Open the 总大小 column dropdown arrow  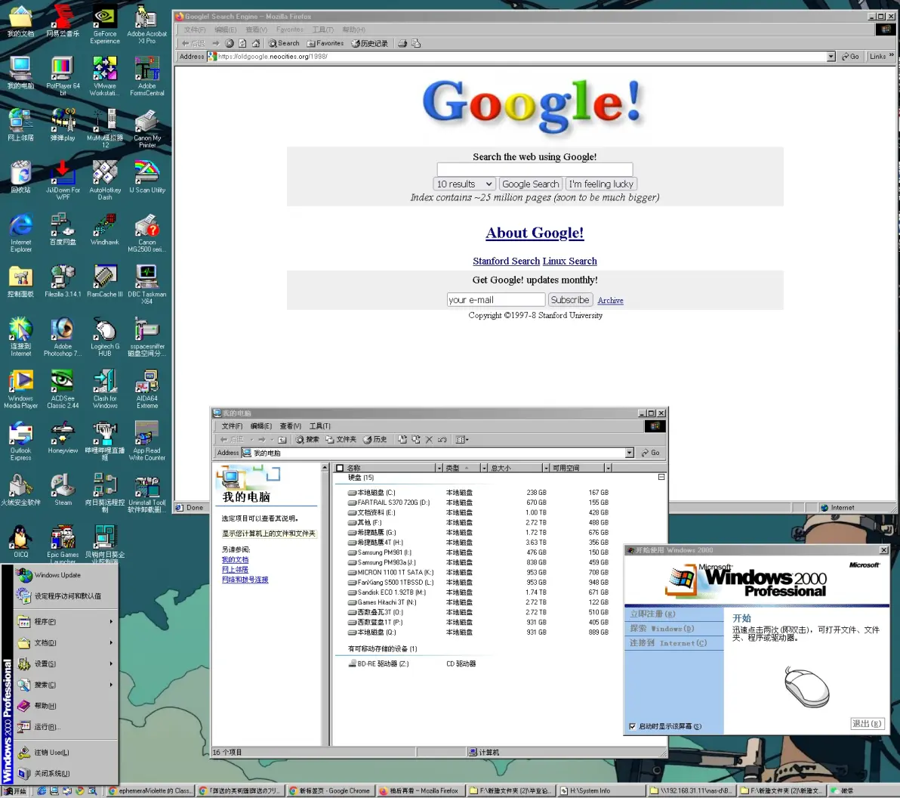click(546, 469)
